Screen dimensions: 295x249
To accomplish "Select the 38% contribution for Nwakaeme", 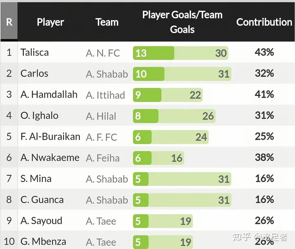I will (x=264, y=158).
